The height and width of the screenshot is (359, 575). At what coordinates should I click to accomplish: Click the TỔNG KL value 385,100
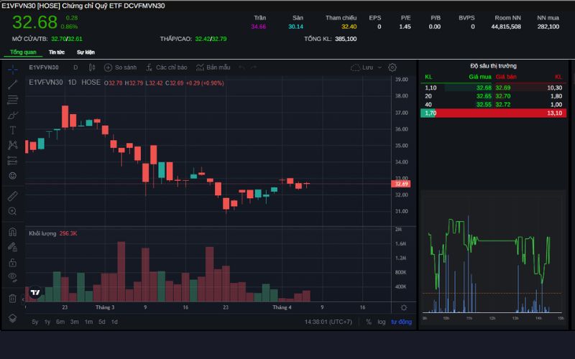(346, 39)
